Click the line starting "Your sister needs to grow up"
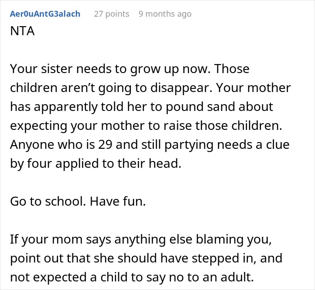The height and width of the screenshot is (290, 315). coord(130,69)
